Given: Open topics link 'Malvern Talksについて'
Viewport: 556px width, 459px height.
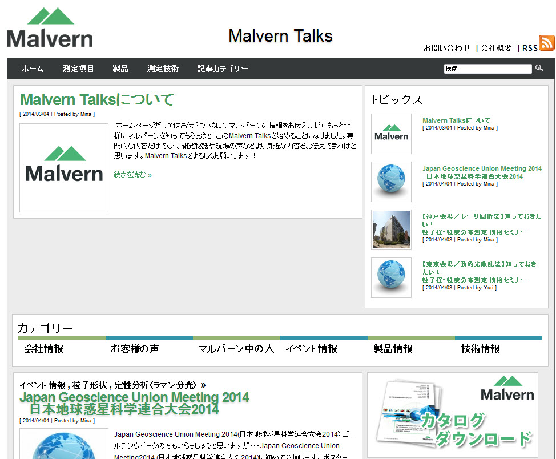Looking at the screenshot, I should pyautogui.click(x=456, y=120).
